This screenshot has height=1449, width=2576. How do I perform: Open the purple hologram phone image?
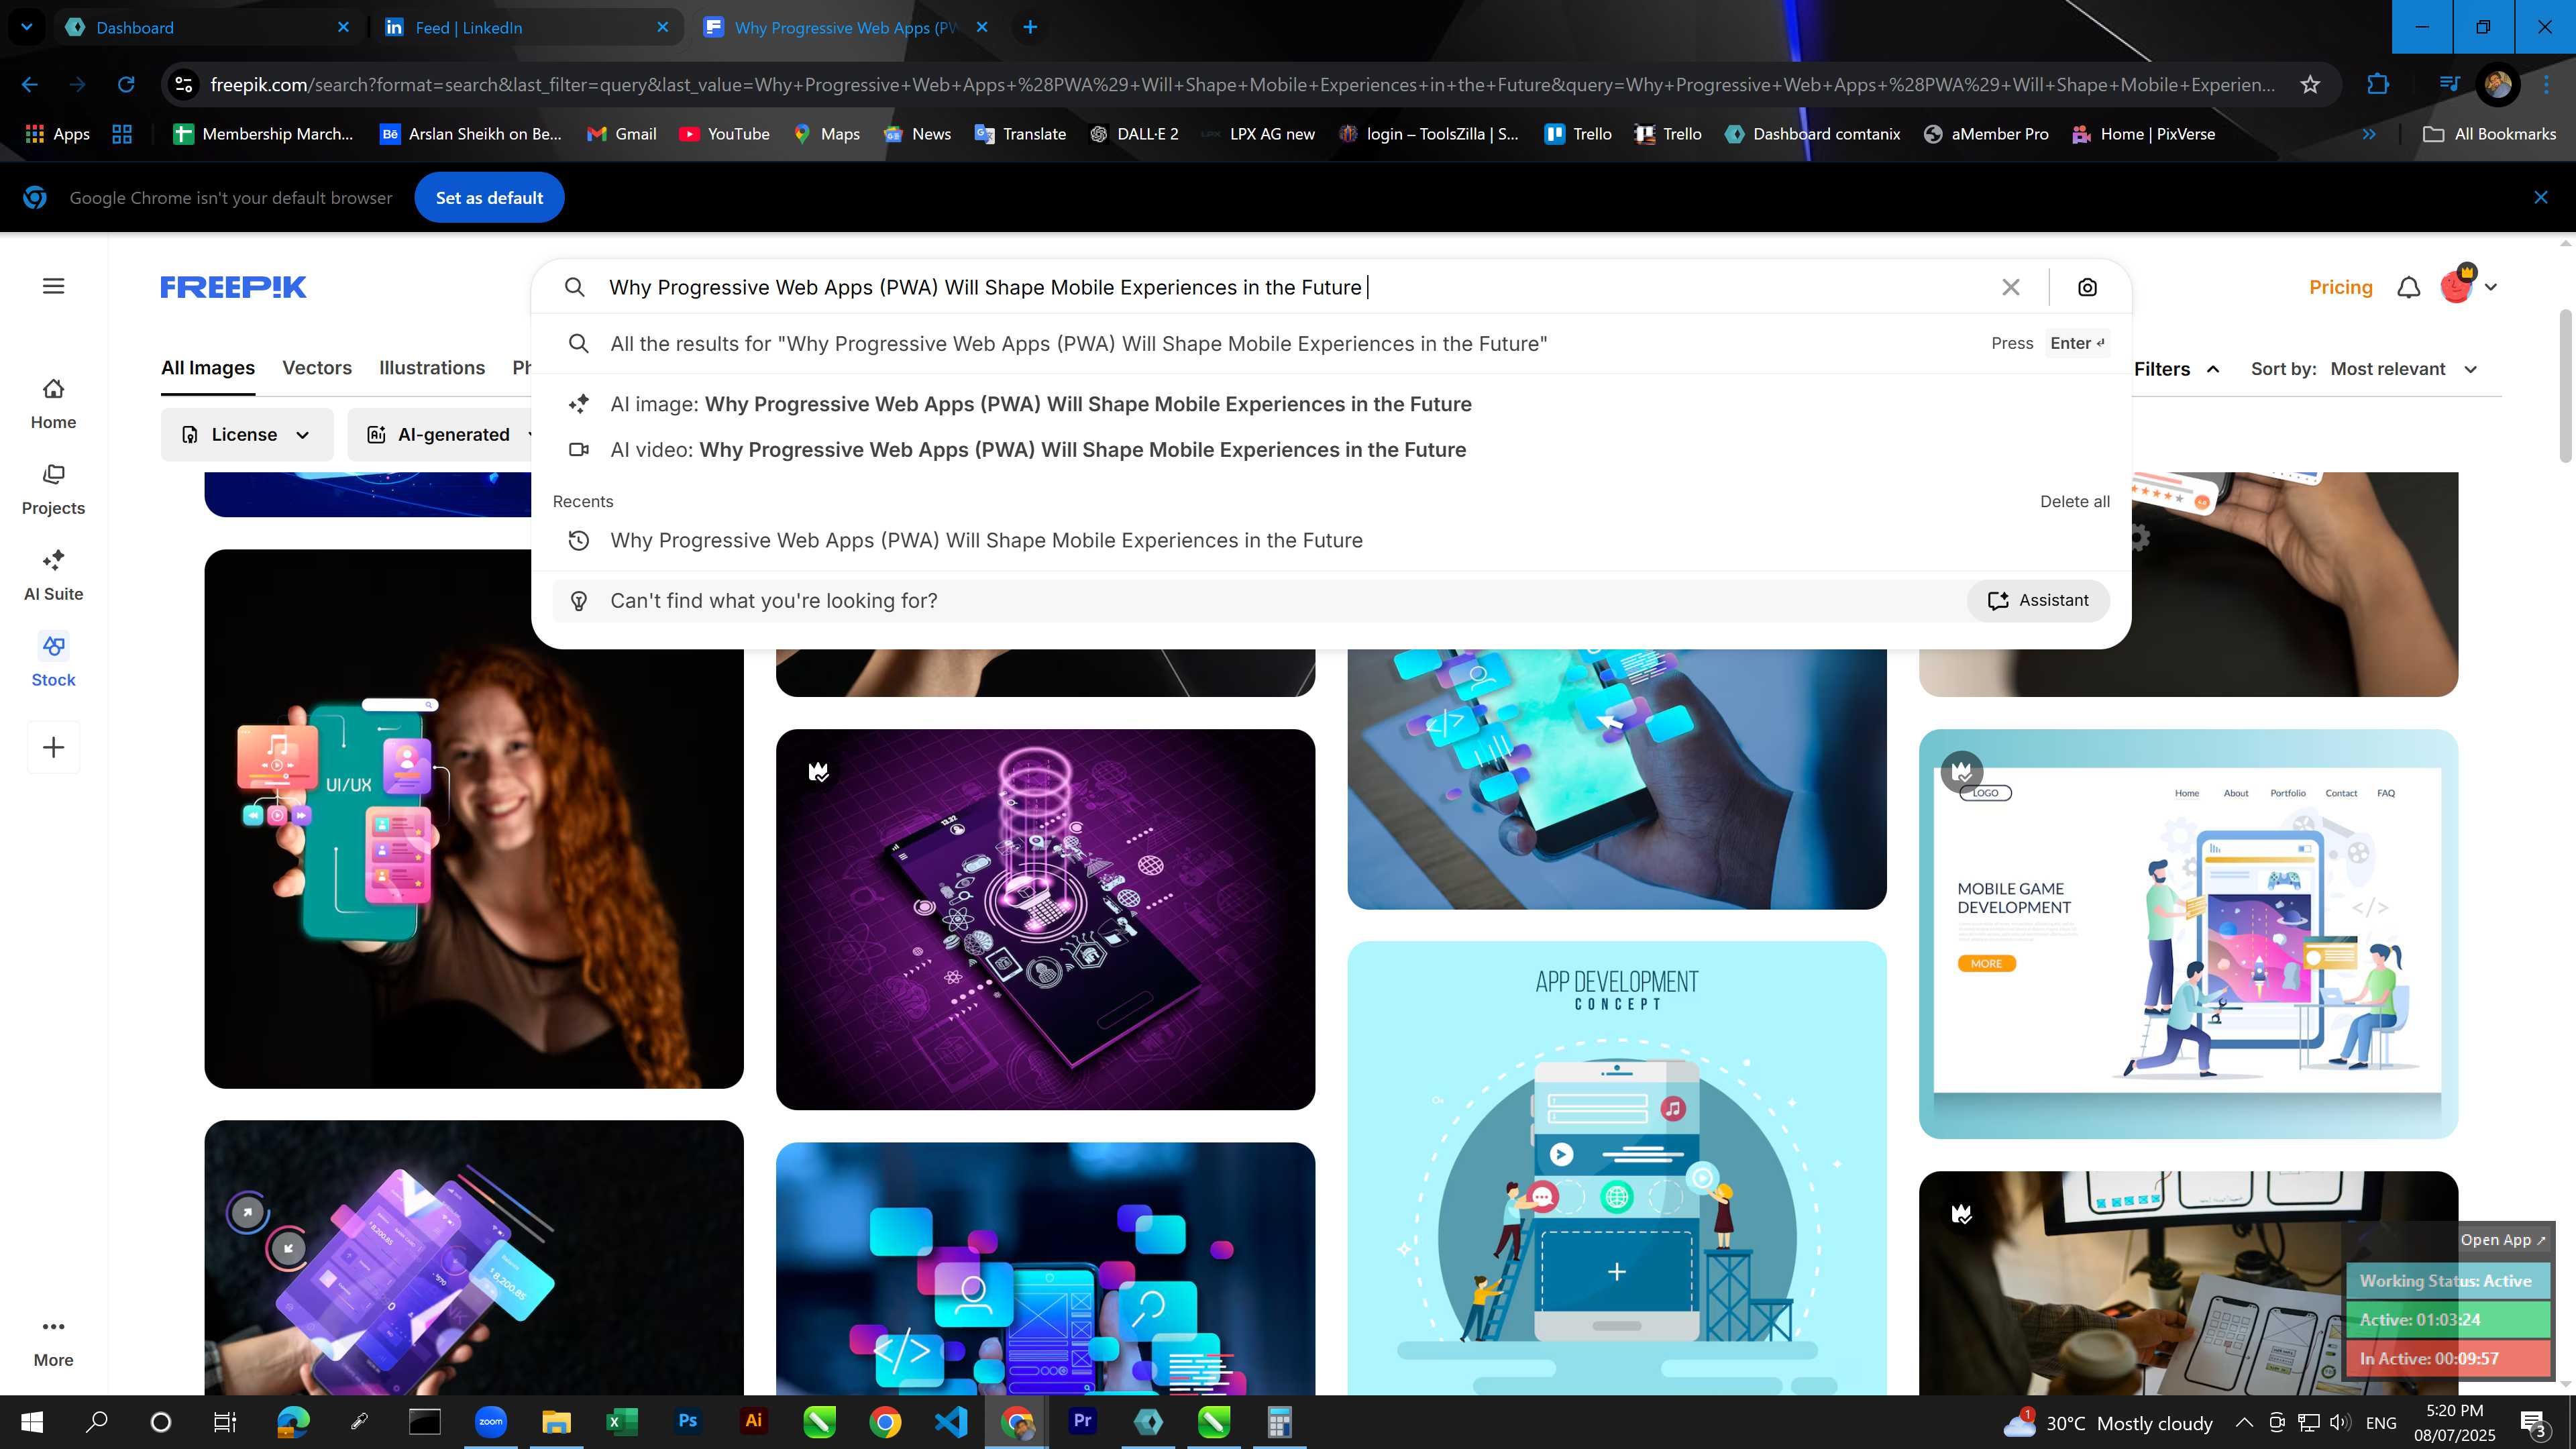[x=1045, y=919]
